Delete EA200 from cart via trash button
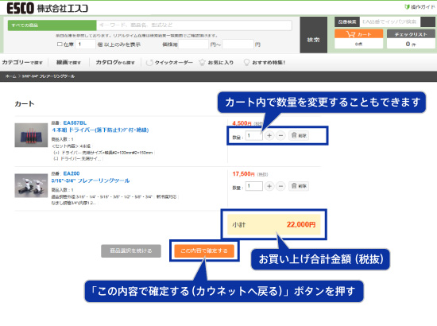The height and width of the screenshot is (326, 437). pyautogui.click(x=299, y=186)
